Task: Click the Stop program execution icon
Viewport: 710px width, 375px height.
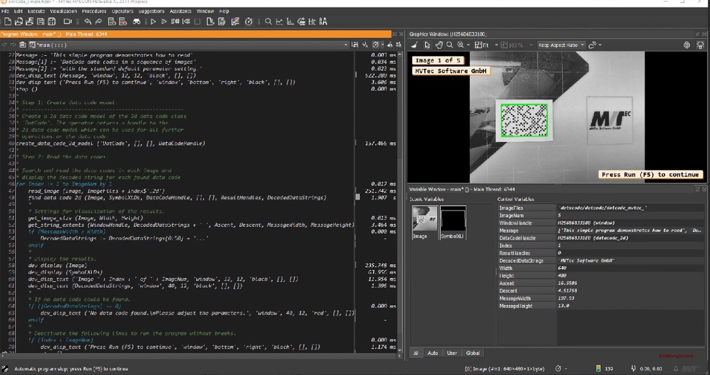Action: point(197,21)
